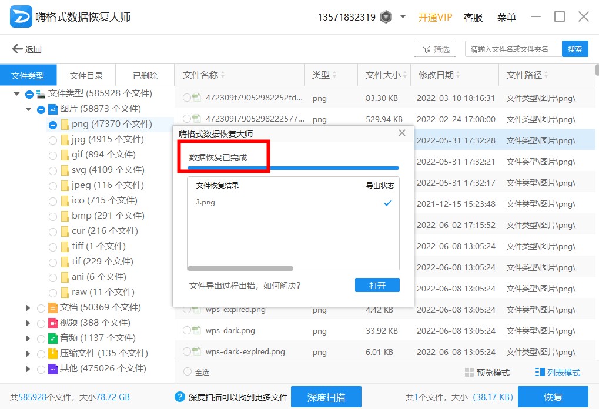Click the file list vertical scrollbar

pos(597,71)
